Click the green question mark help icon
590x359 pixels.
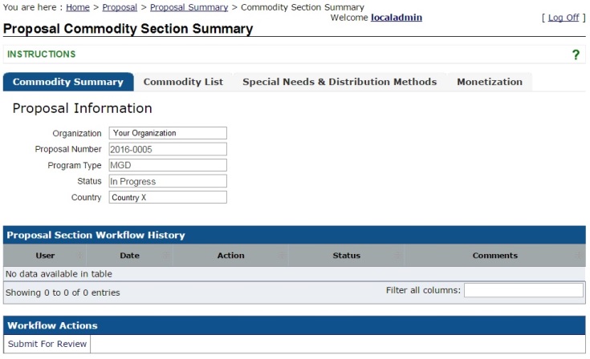pyautogui.click(x=575, y=54)
